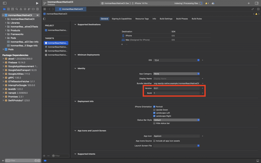This screenshot has height=163, width=261.
Task: Select the Mac (Designed for iPhone) destination row
Action: click(166, 40)
